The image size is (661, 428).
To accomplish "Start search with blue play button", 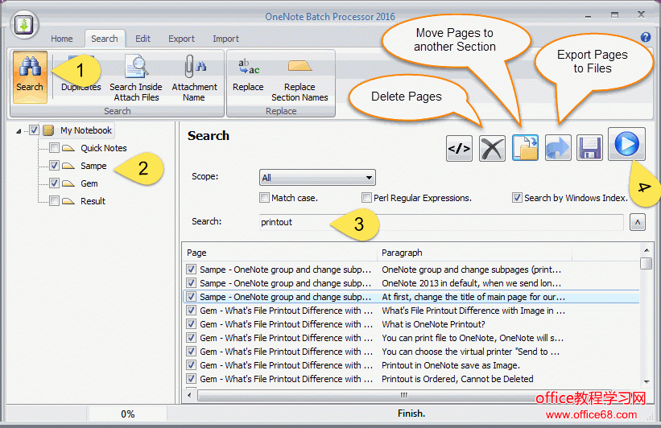I will (x=626, y=144).
